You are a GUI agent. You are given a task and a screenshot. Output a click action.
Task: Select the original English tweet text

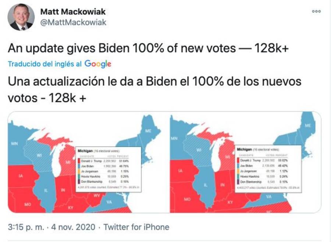[148, 48]
